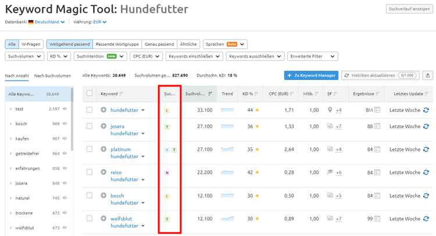Screen dimensions: 436x236
Task: Add hundefutter keyword via plus icon
Action: [x=103, y=110]
